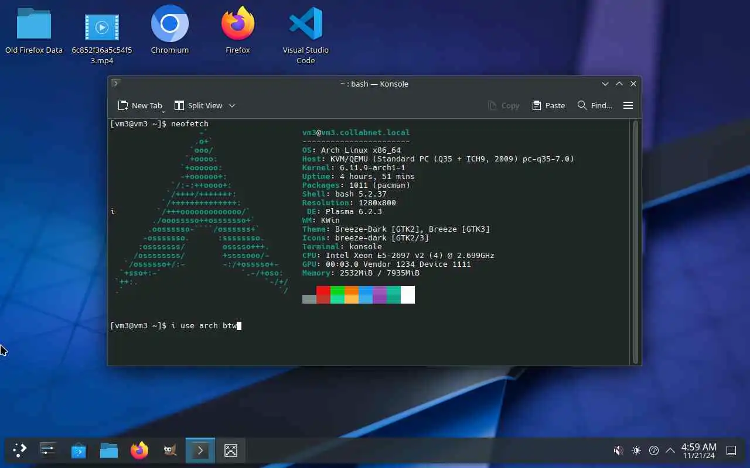Open the KDE application launcher
This screenshot has height=468, width=750.
20,450
